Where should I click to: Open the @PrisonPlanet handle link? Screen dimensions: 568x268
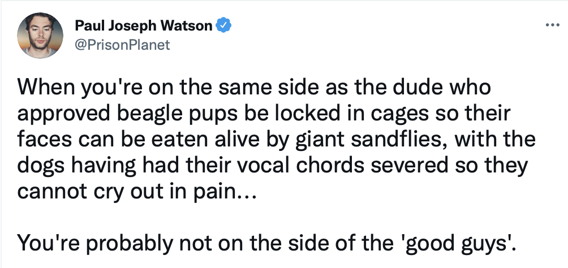coord(122,44)
